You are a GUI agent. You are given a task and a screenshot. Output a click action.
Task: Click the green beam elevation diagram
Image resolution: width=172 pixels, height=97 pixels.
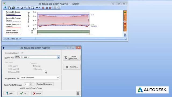[x=63, y=32]
